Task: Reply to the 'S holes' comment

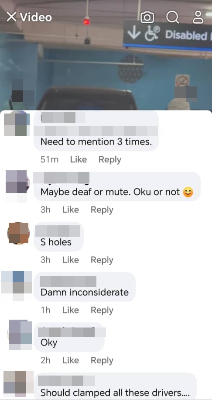Action: coord(102,260)
